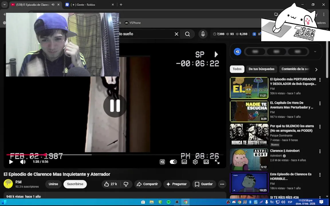Open Discord from the system tray
This screenshot has width=330, height=206.
[x=234, y=202]
